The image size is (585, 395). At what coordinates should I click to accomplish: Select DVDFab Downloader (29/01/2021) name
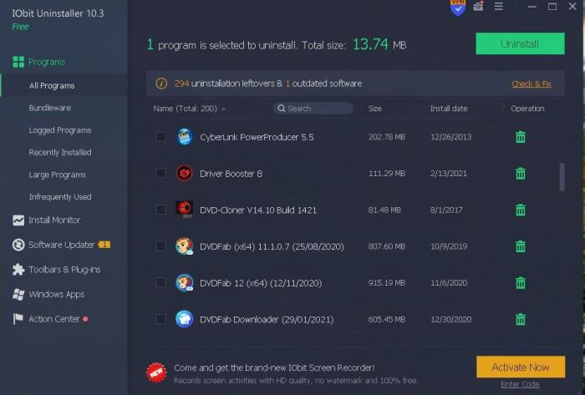[x=267, y=320]
